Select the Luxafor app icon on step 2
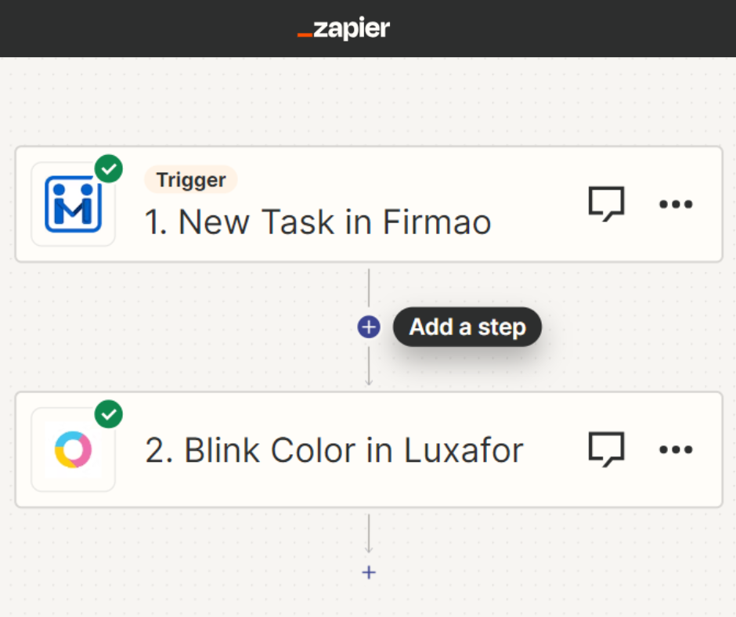The width and height of the screenshot is (736, 617). (73, 449)
